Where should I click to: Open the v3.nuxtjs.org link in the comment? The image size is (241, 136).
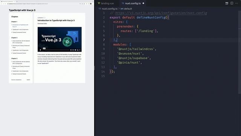tap(161, 13)
